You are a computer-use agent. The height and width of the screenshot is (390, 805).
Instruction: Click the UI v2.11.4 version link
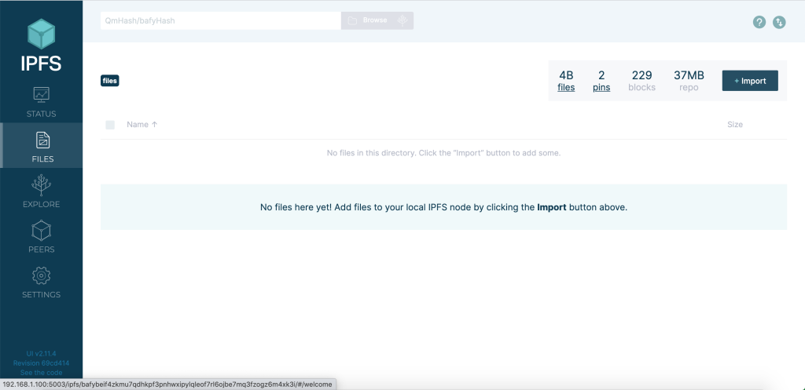pyautogui.click(x=41, y=353)
